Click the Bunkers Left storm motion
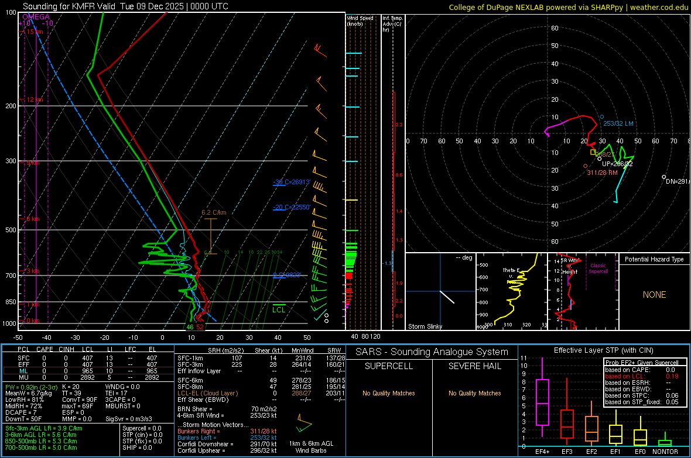691x458 pixels. click(227, 438)
